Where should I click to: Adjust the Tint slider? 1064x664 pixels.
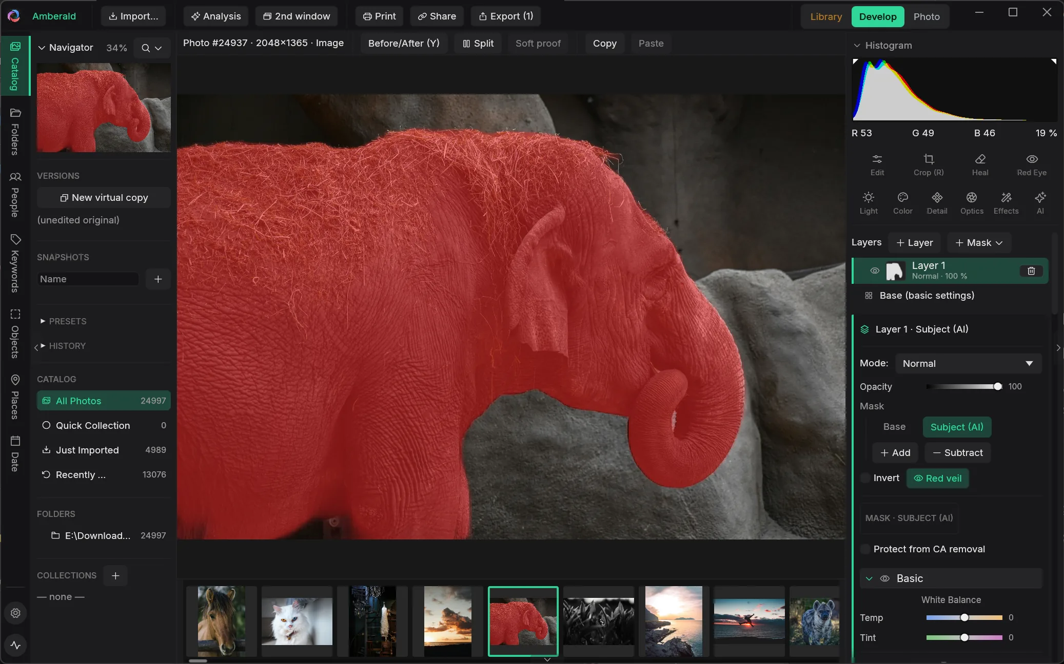pyautogui.click(x=964, y=638)
